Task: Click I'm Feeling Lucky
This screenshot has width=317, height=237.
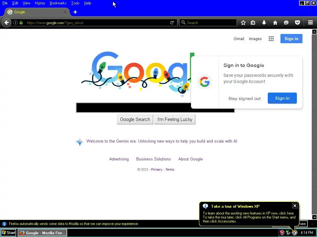Action: tap(175, 119)
